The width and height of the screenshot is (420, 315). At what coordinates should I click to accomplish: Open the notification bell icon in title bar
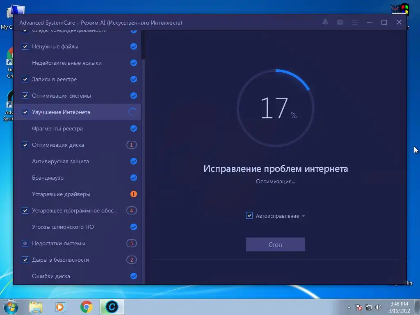click(325, 22)
